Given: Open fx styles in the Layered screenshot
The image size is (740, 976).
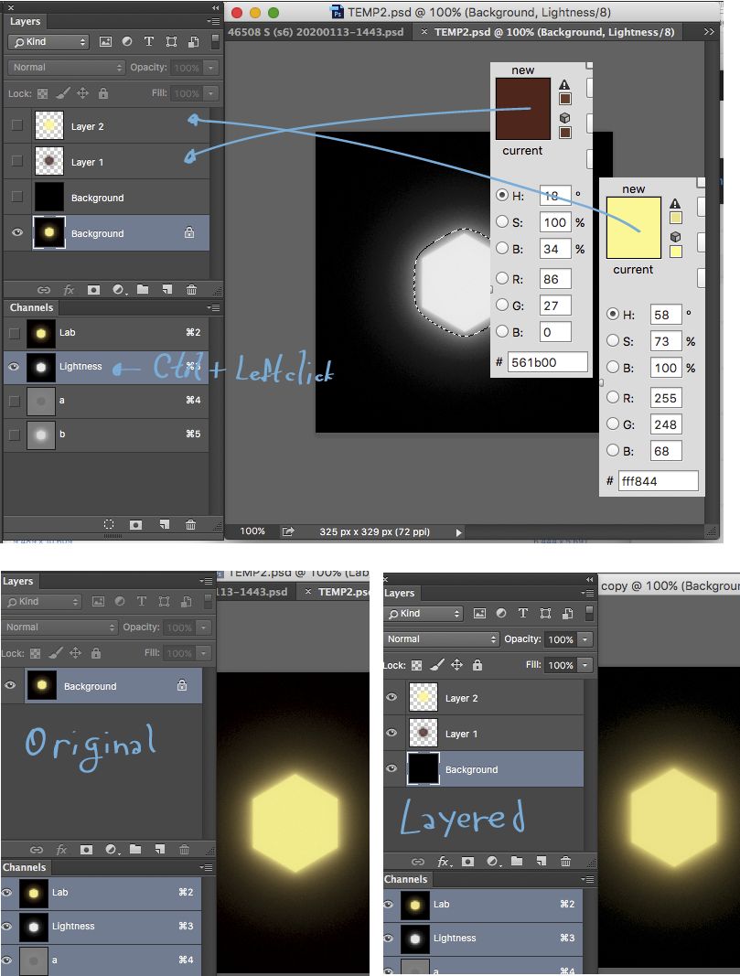Looking at the screenshot, I should [443, 862].
